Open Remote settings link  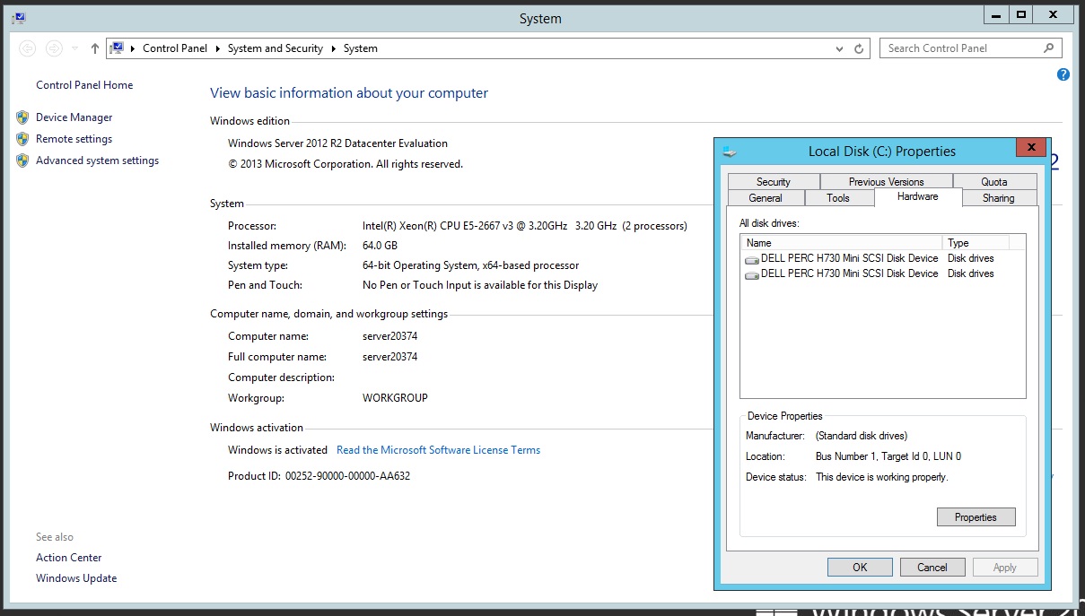point(74,139)
